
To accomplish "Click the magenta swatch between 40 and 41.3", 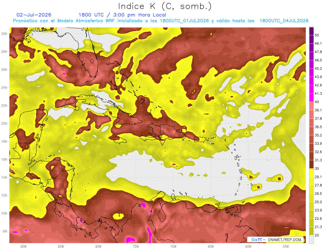I will [x=311, y=98].
